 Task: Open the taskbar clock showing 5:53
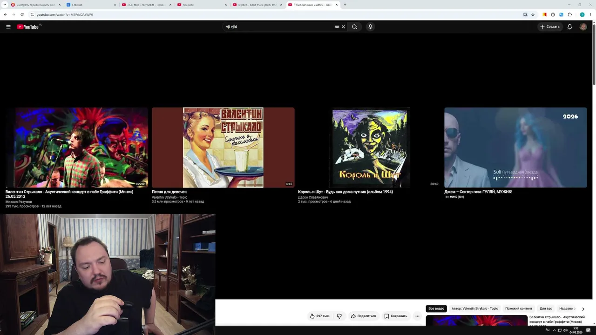click(576, 330)
